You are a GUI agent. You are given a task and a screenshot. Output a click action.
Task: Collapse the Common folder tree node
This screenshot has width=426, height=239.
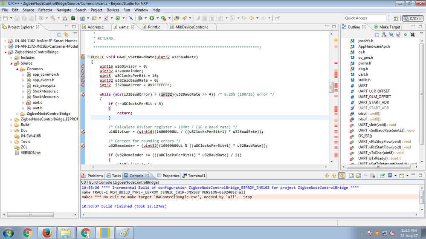pyautogui.click(x=17, y=69)
